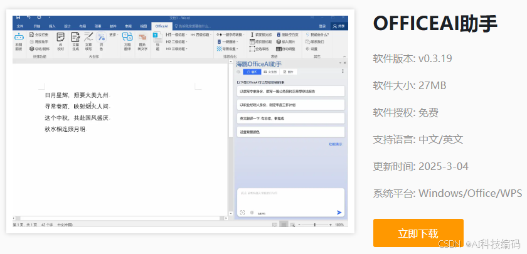Click the 周报助手 weekly report item
Viewport: 527px width, 254px height.
pyautogui.click(x=39, y=41)
